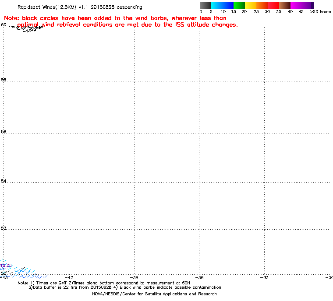Click the '54' latitude axis label
The width and height of the screenshot is (333, 301).
click(x=4, y=181)
